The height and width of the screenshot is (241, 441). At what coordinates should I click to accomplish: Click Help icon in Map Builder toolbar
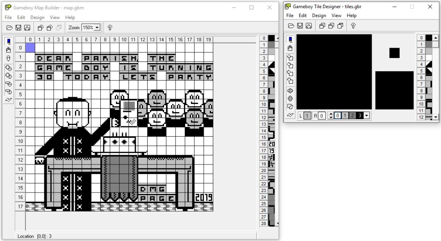tap(110, 27)
